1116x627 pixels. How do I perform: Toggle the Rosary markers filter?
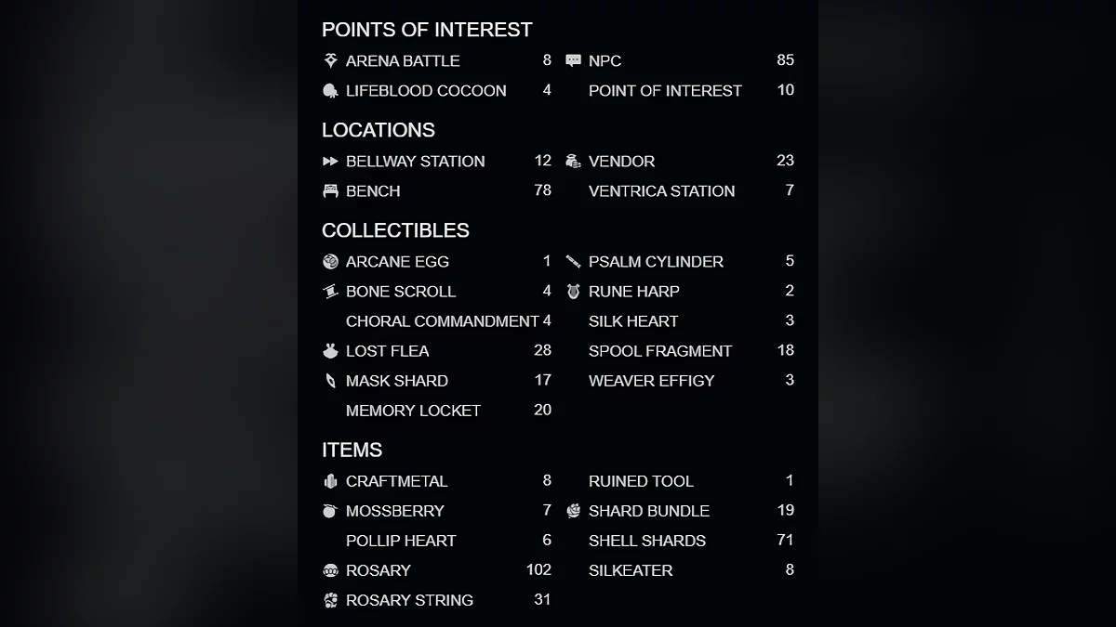(378, 570)
